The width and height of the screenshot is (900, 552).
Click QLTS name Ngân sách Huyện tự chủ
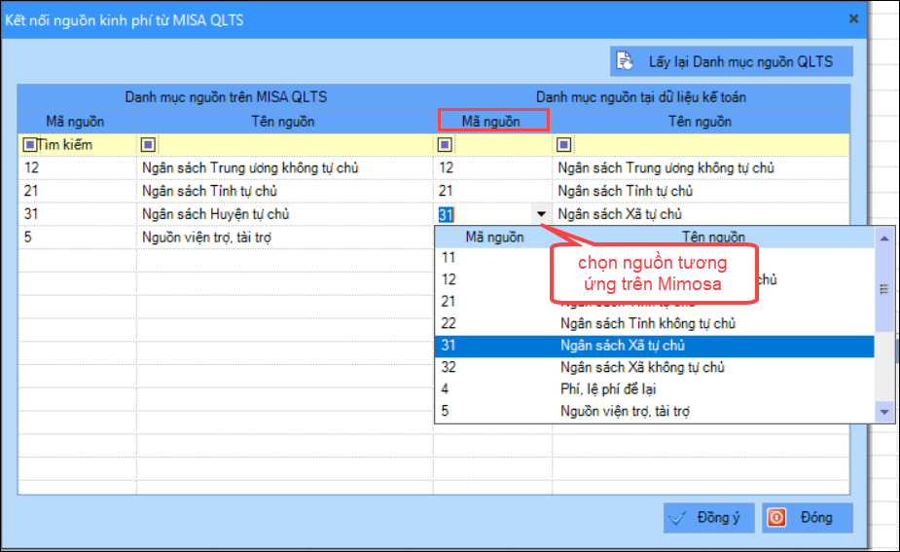point(215,214)
